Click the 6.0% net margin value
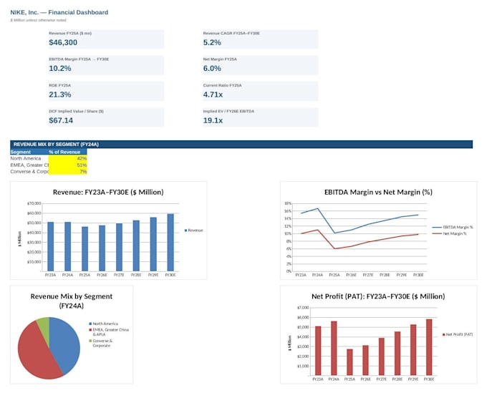The height and width of the screenshot is (393, 487). pos(212,68)
